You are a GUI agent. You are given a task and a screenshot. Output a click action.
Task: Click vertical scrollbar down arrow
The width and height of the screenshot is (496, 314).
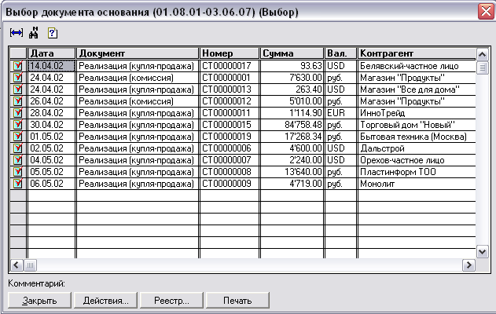tap(483, 250)
